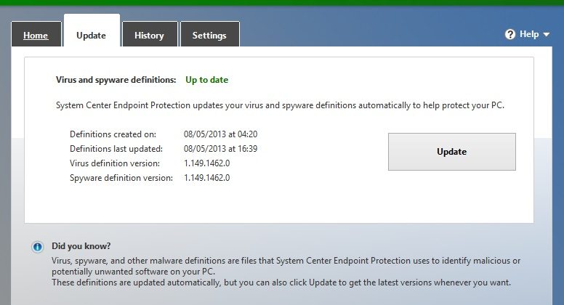Click the Did you know? heading
The height and width of the screenshot is (305, 564).
[81, 246]
